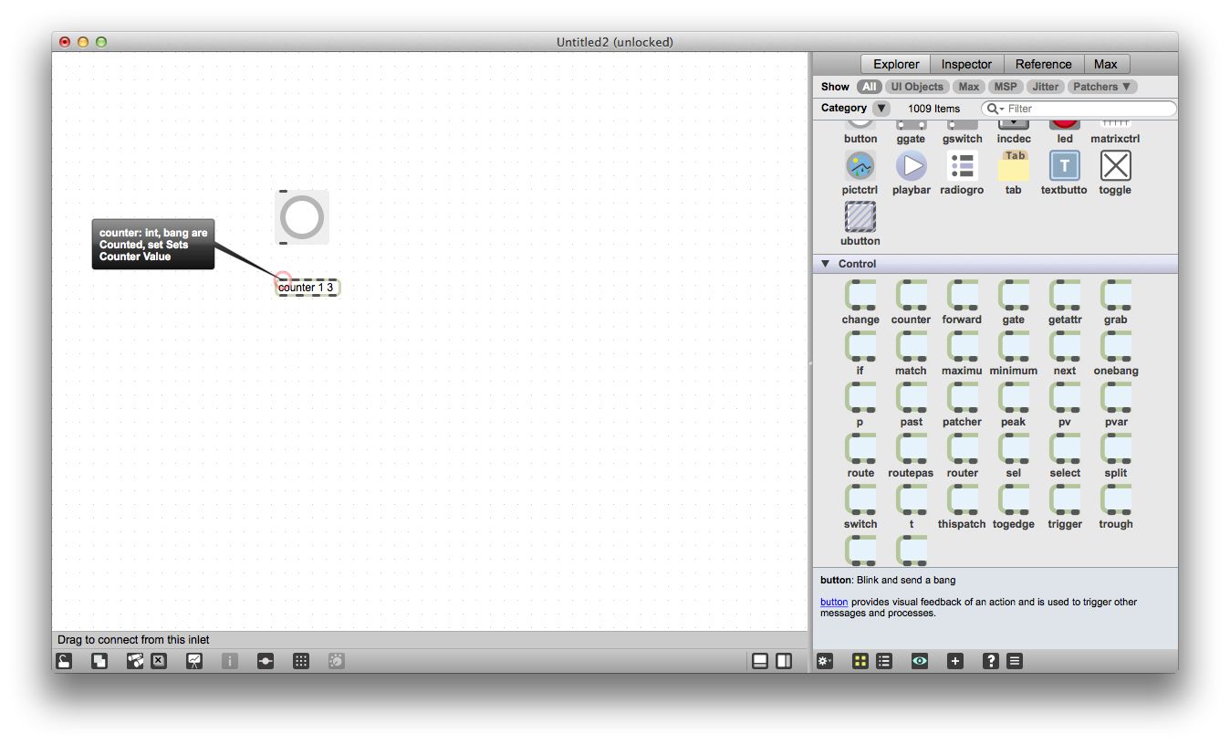Select the switch object icon
1230x745 pixels.
pyautogui.click(x=860, y=500)
